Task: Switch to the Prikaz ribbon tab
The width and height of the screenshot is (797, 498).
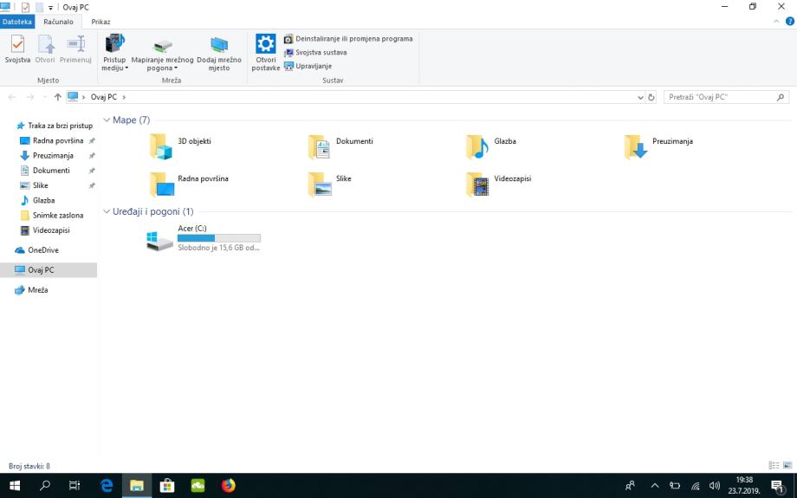Action: coord(100,21)
